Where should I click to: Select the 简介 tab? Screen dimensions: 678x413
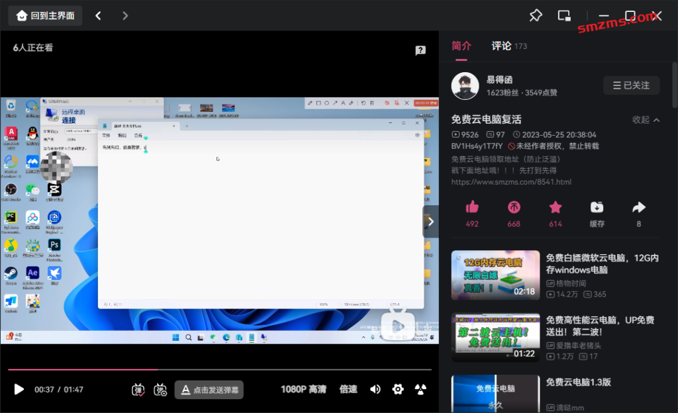click(461, 46)
